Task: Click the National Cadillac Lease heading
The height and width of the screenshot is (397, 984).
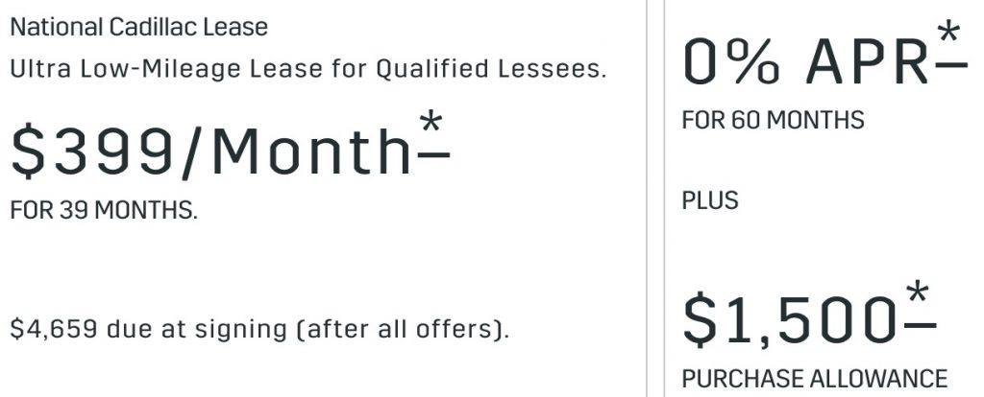Action: [x=139, y=28]
